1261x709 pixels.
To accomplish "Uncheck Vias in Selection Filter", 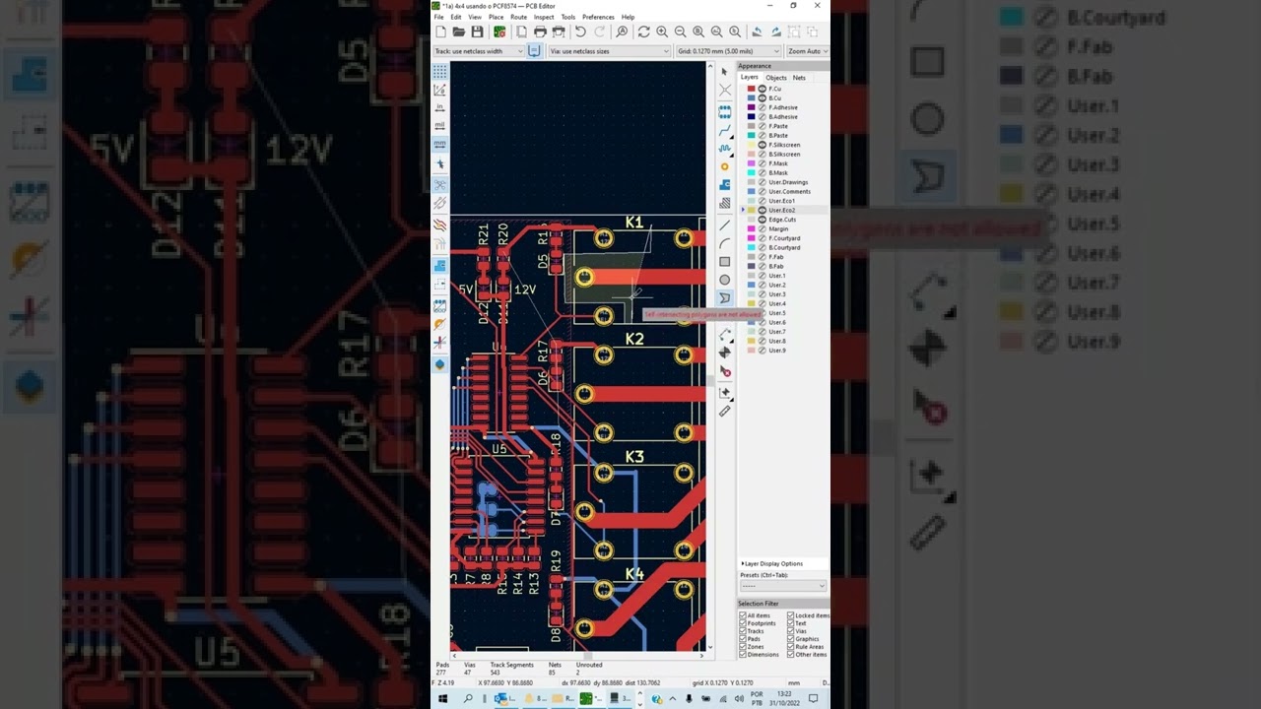I will (x=791, y=631).
